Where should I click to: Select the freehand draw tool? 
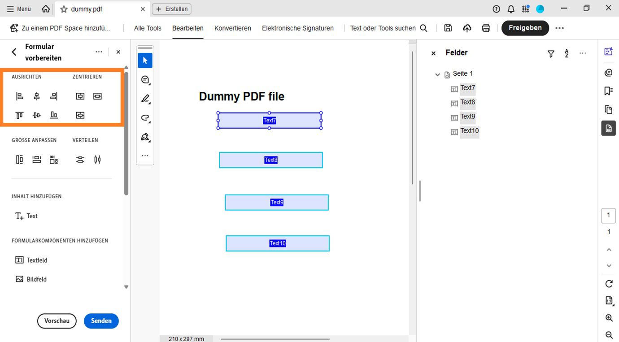(x=145, y=118)
